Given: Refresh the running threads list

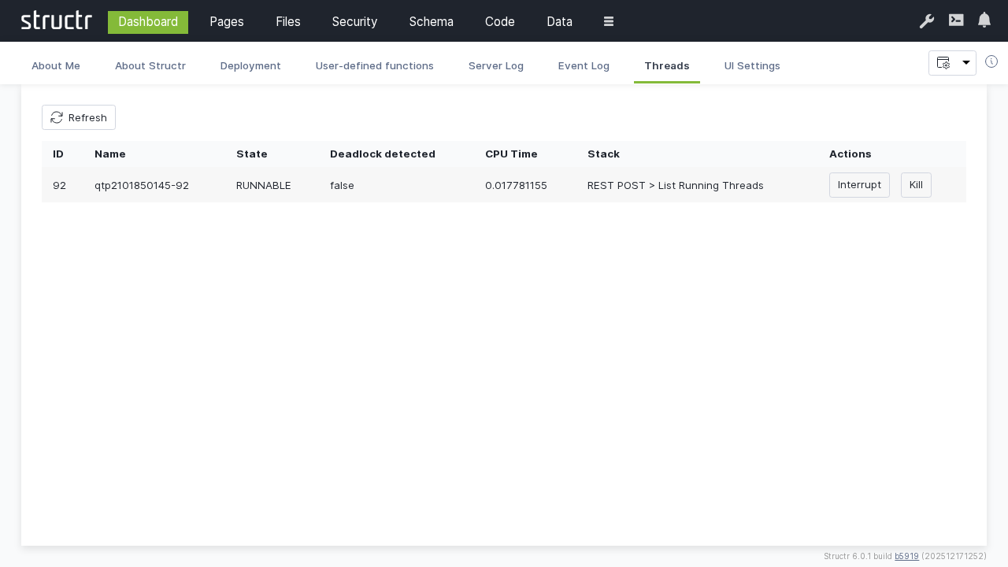Looking at the screenshot, I should click(79, 117).
